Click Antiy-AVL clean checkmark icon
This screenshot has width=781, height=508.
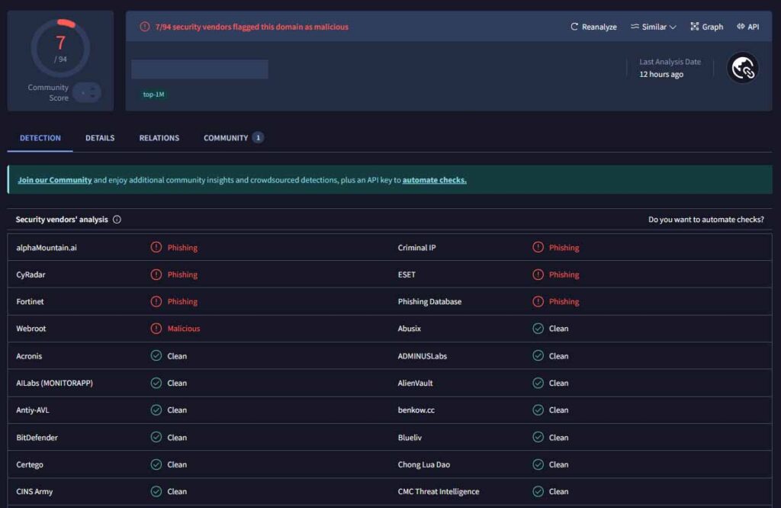click(156, 410)
